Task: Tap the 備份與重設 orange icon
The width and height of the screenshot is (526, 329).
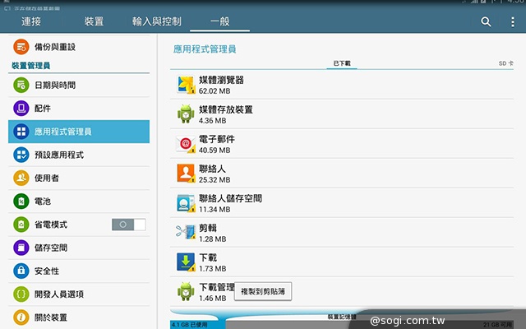Action: coord(21,47)
